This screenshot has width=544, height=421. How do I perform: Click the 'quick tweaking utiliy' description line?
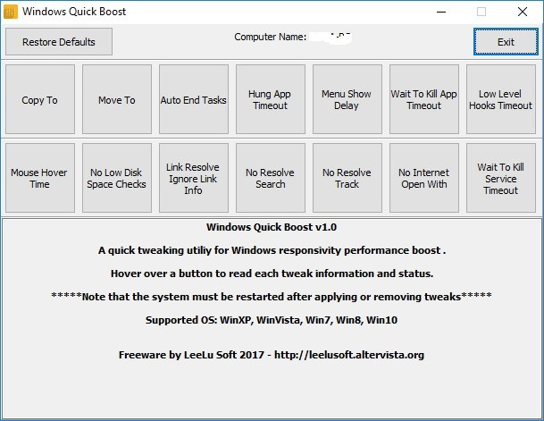click(272, 250)
